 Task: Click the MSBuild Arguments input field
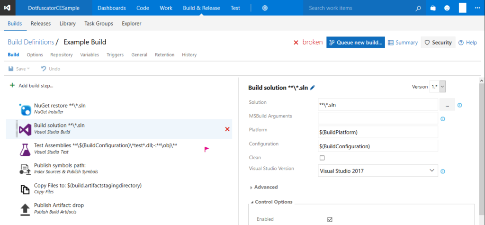pos(377,118)
